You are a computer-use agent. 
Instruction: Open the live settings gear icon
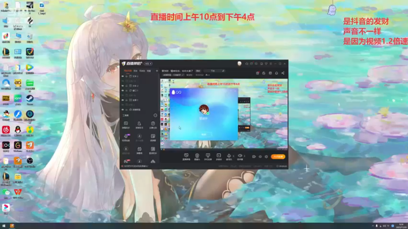pos(266,157)
